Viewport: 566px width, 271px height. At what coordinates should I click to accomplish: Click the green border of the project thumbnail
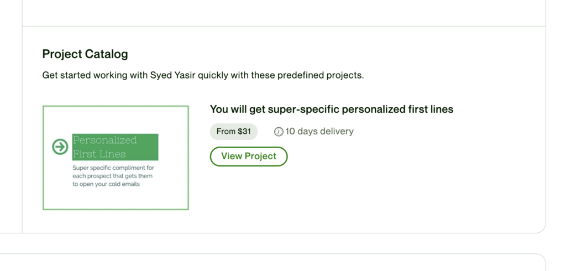43,158
